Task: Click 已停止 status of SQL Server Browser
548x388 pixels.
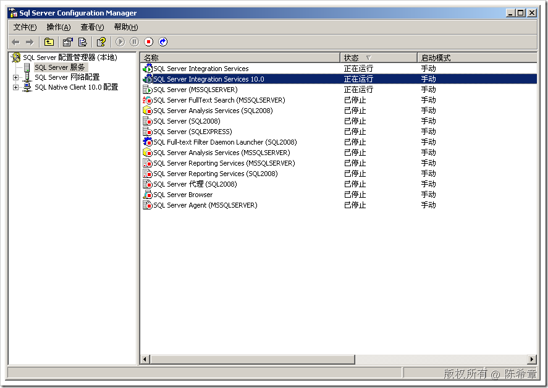Action: click(x=355, y=195)
